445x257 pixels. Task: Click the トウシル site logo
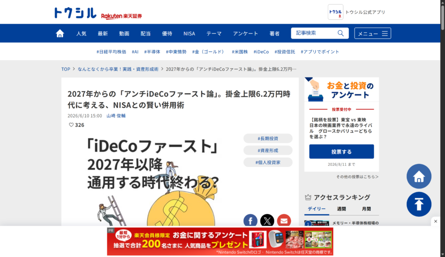[75, 13]
